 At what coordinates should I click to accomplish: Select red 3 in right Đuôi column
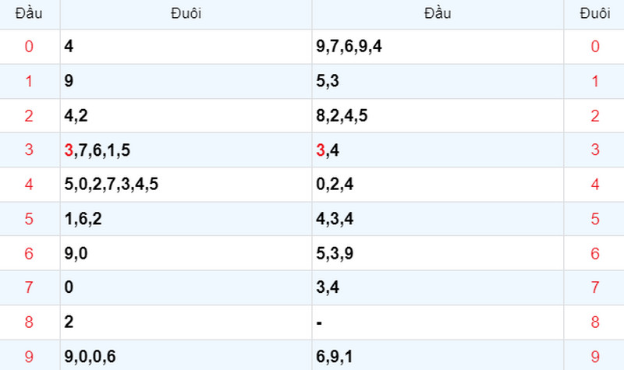595,150
